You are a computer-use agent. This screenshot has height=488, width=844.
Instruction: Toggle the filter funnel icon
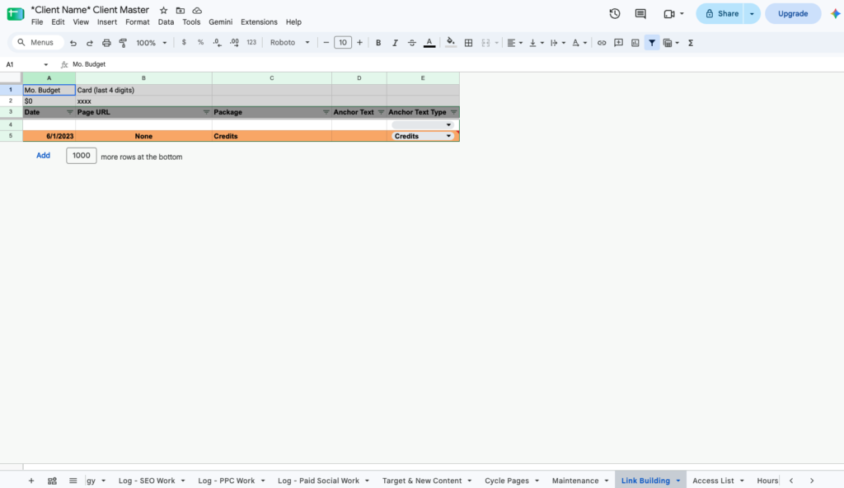652,43
